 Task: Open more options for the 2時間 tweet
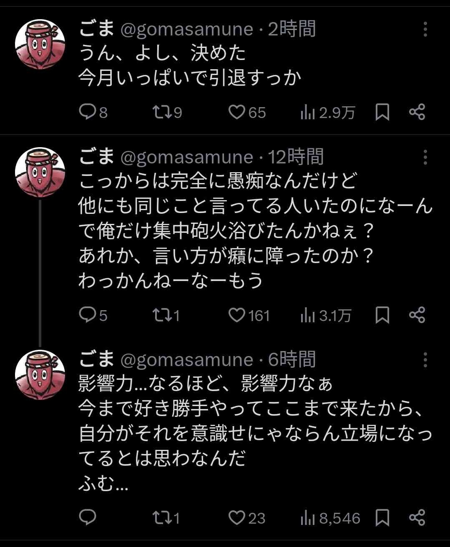pyautogui.click(x=425, y=29)
